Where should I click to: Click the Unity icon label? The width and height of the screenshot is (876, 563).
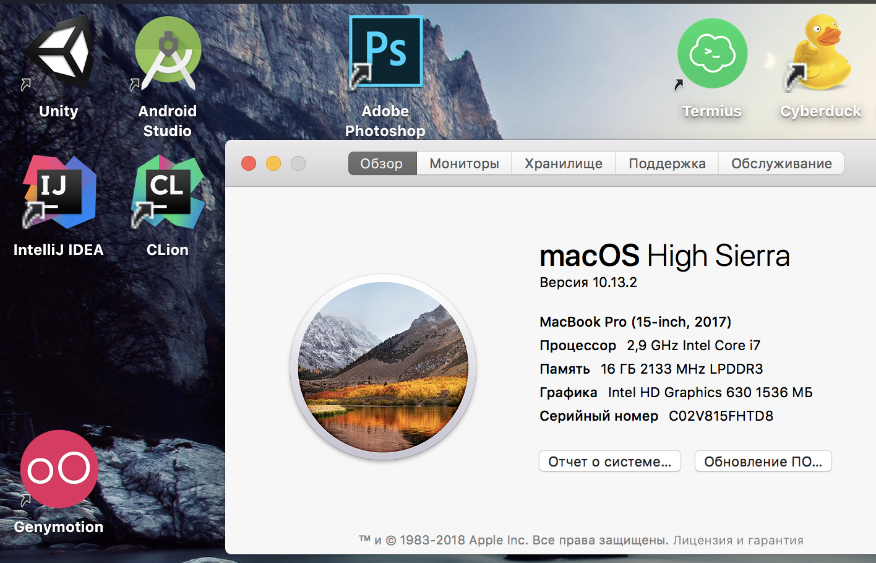[59, 111]
